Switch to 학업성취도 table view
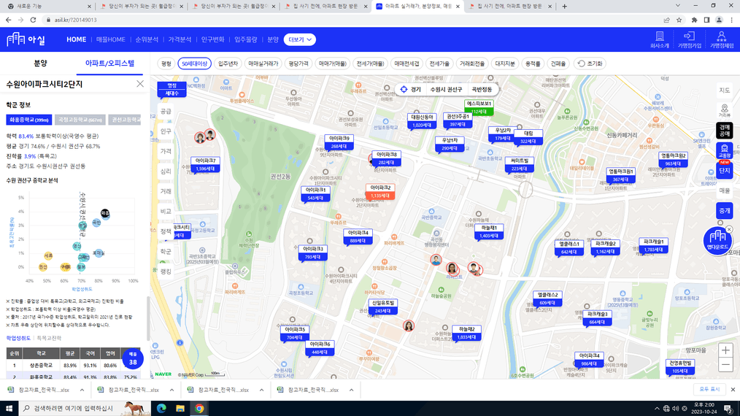Screen dimensions: 740x416 [18, 338]
